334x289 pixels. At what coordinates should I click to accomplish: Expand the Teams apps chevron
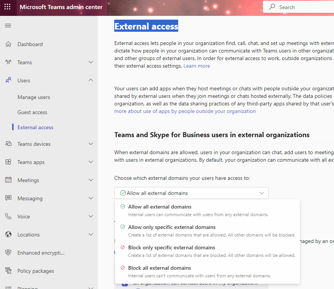click(x=91, y=162)
